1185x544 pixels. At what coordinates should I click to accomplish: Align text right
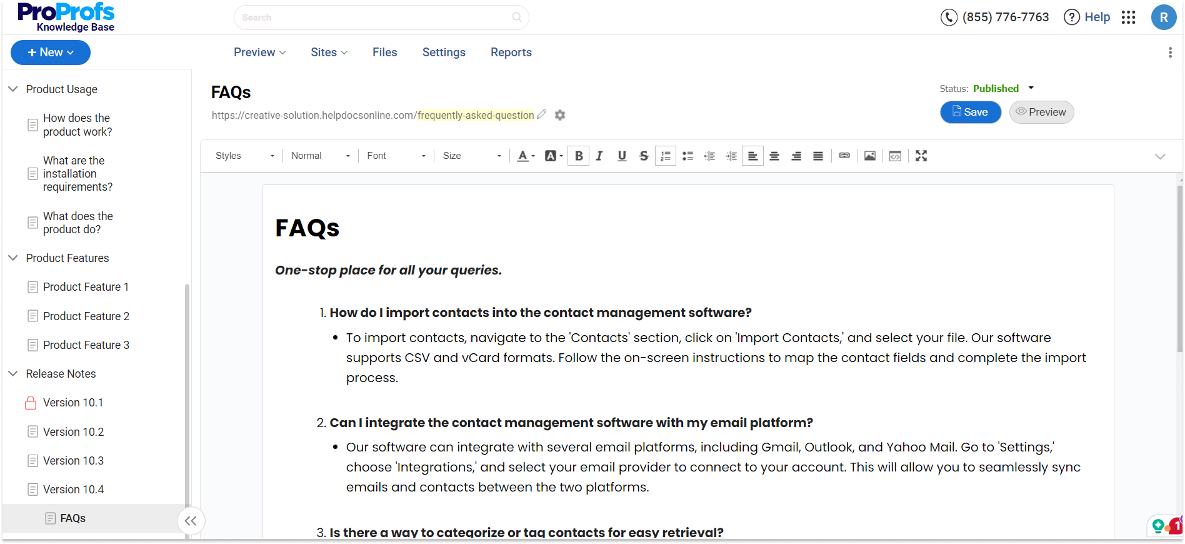(796, 156)
